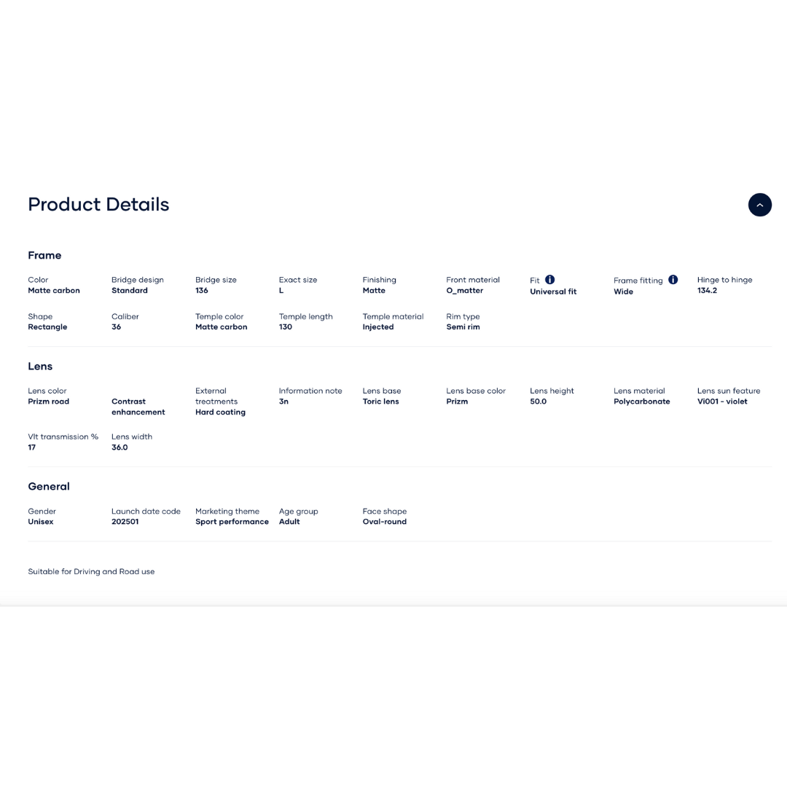Viewport: 787px width, 787px height.
Task: Click the Vi001 - violet sun feature value
Action: (x=722, y=402)
